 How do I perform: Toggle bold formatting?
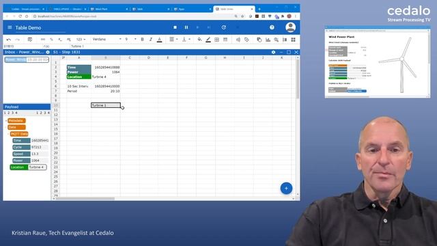tap(143, 40)
